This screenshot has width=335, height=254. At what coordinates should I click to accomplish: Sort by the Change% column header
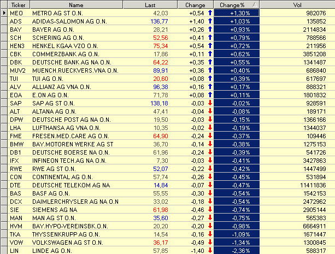pos(237,5)
